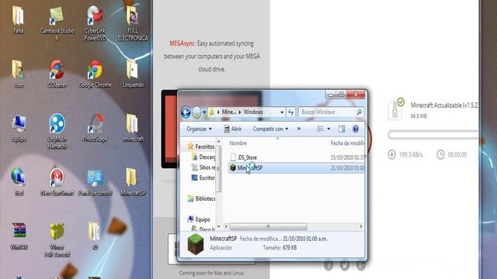
Task: Click the remaining time clock icon
Action: click(440, 154)
